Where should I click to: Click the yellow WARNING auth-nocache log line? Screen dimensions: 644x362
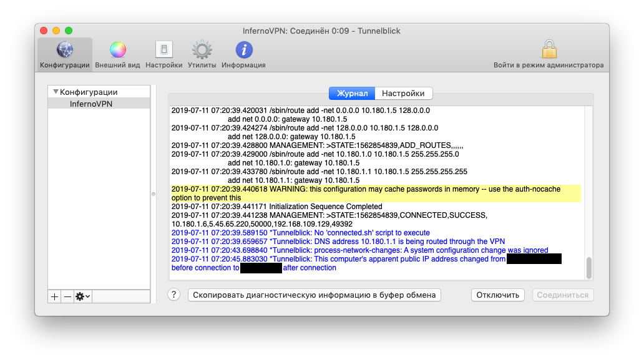[376, 193]
